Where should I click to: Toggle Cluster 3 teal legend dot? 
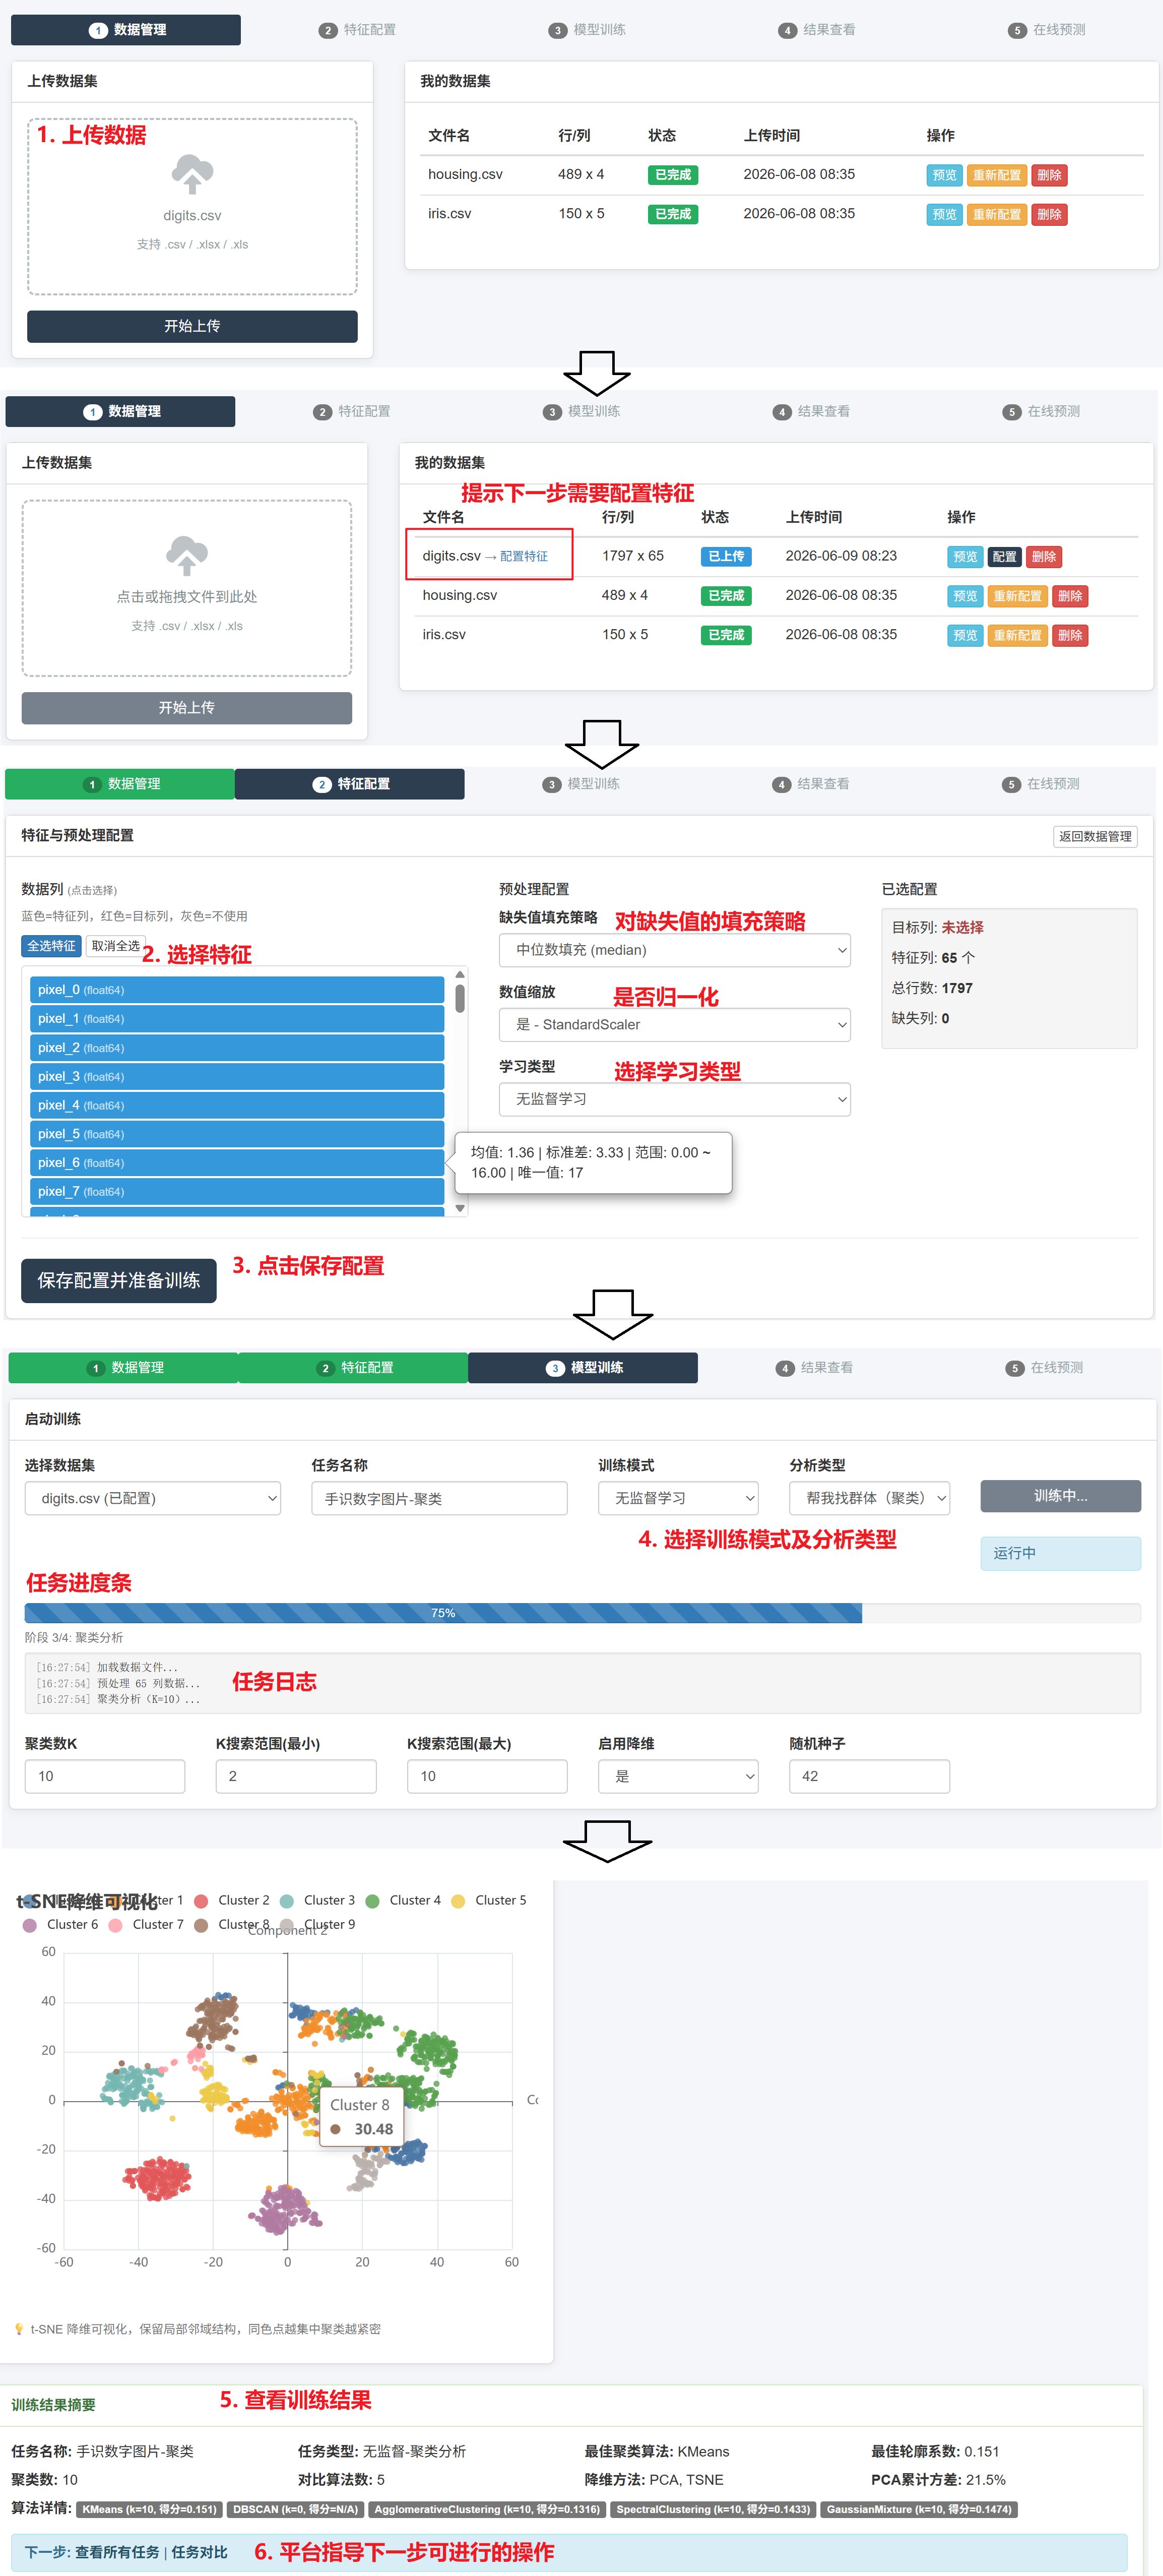(287, 1901)
